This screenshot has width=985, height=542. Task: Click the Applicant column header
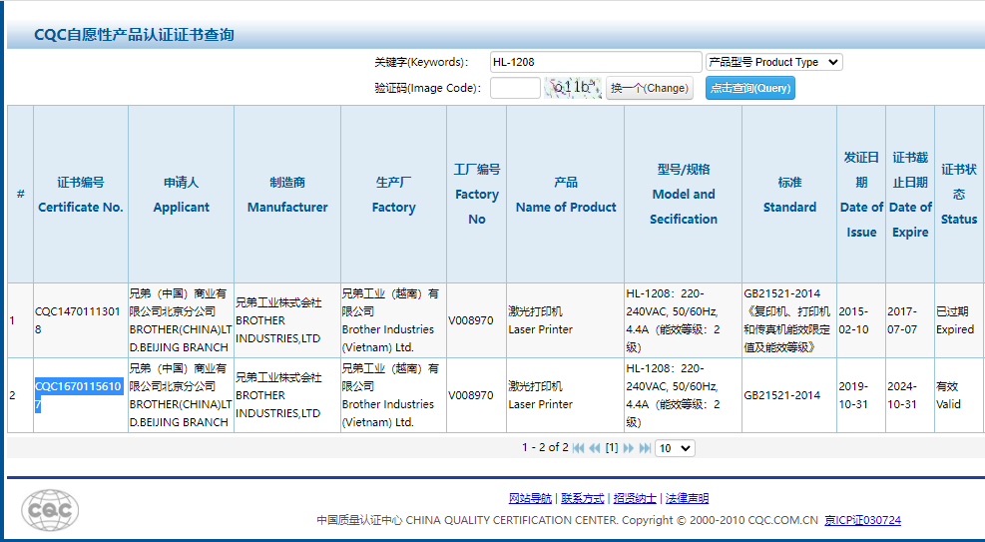click(x=181, y=195)
